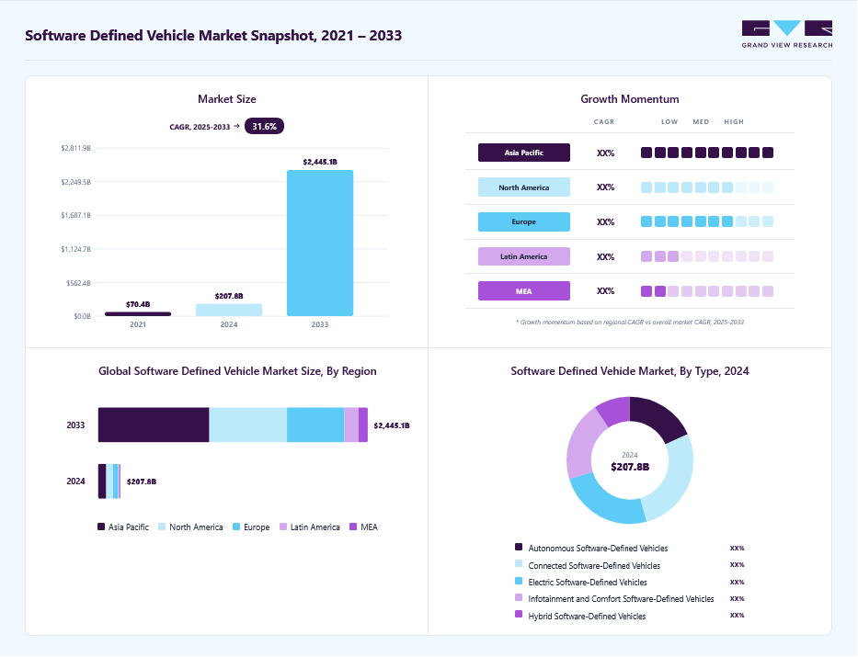Screen dimensions: 858x657
Task: Select the Europe region label in Growth Momentum
Action: [523, 222]
